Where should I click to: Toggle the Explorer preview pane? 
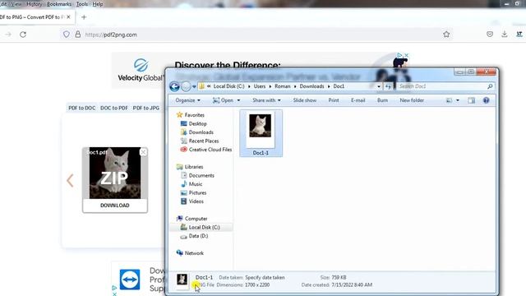[471, 100]
